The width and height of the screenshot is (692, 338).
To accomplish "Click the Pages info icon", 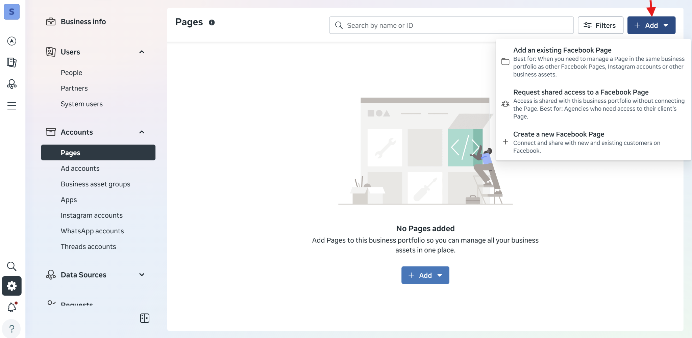I will pyautogui.click(x=212, y=23).
